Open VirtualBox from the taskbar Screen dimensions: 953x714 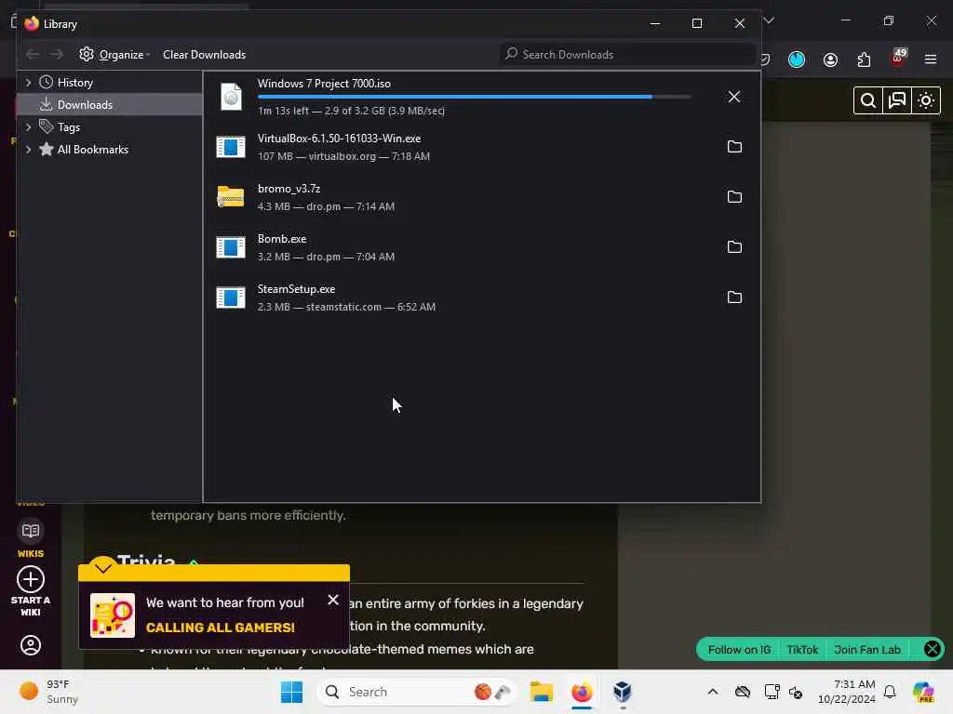tap(623, 692)
